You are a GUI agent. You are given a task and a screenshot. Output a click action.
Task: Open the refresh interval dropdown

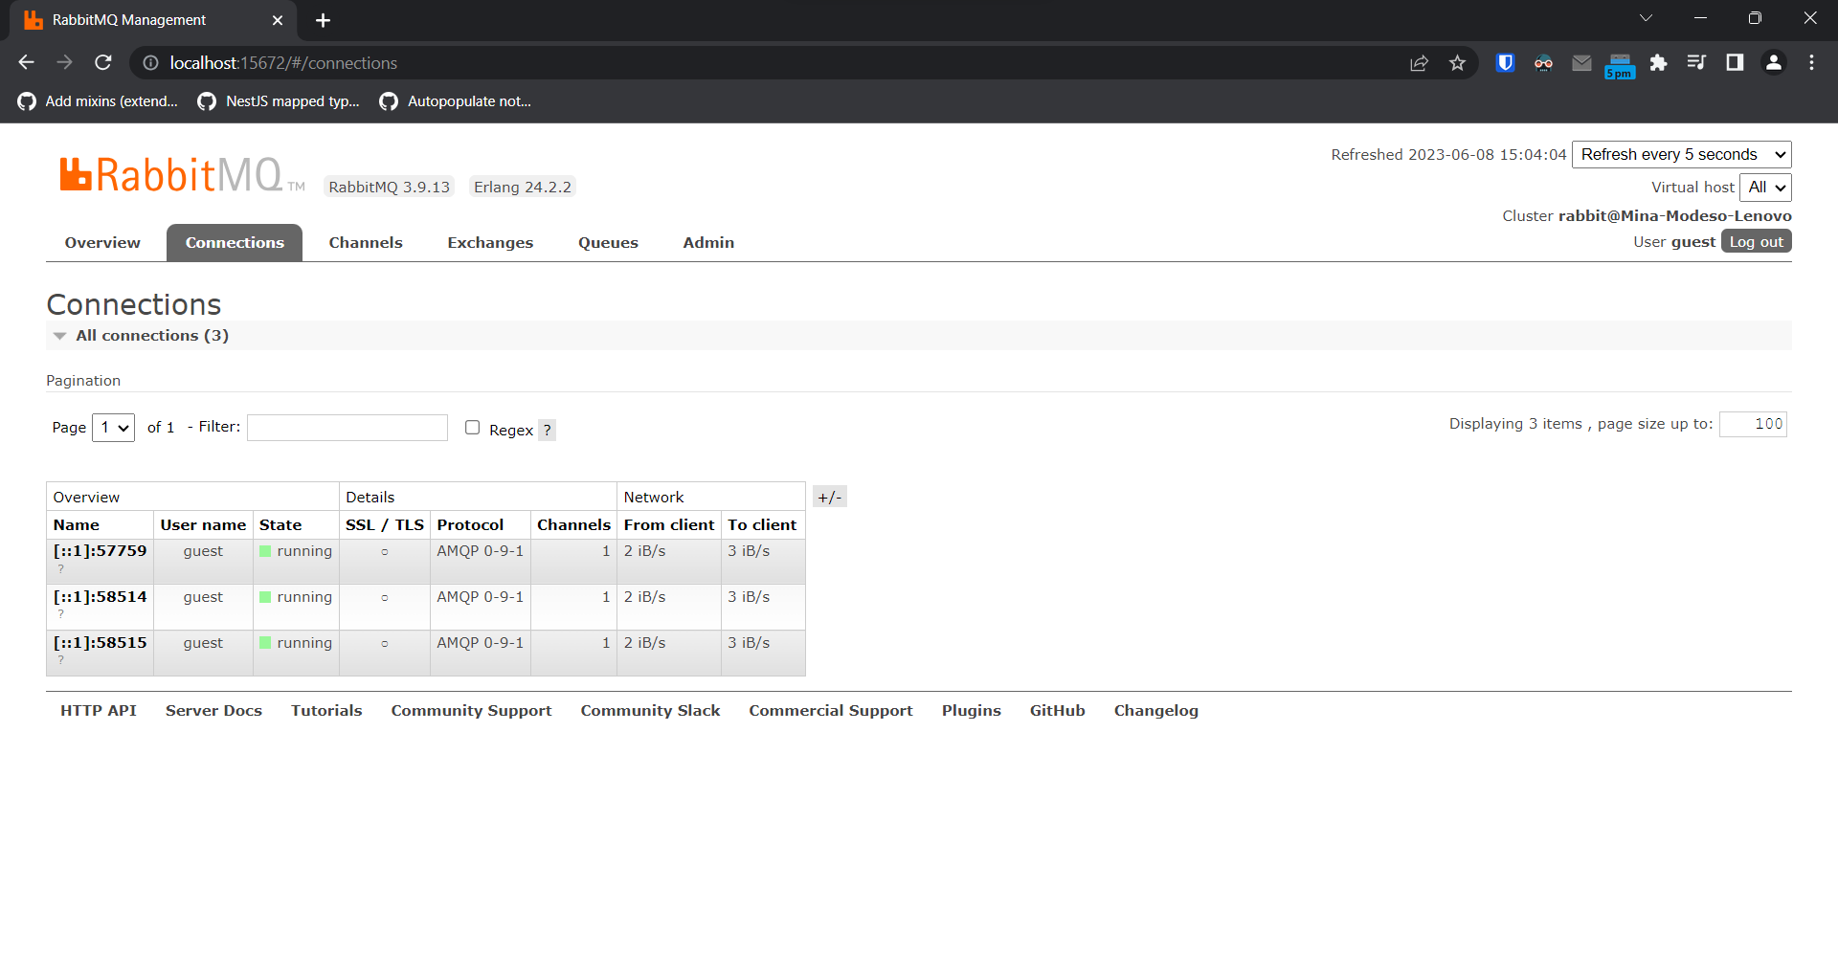pos(1681,154)
